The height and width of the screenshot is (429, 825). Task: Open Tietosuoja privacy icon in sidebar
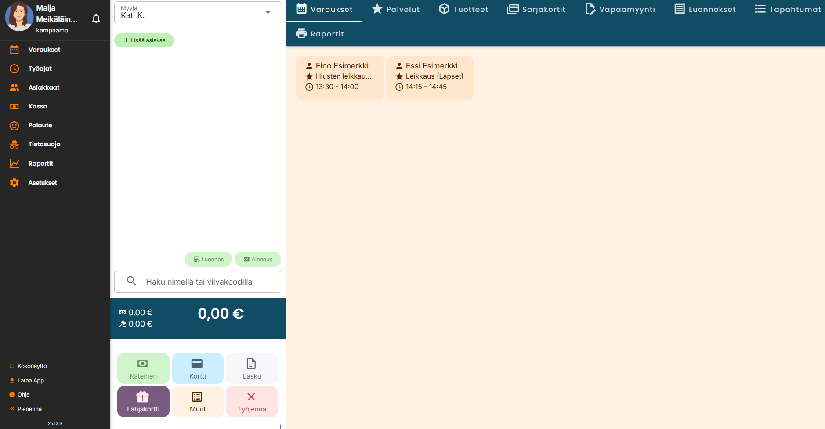14,144
